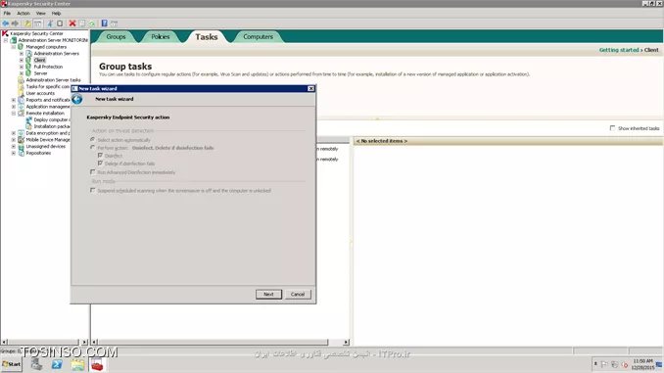Select Unassigned devices in the tree

(x=46, y=146)
